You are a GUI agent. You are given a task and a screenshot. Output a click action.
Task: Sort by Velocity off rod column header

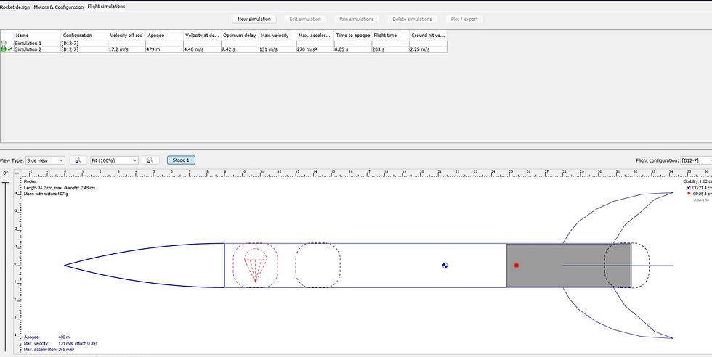(x=126, y=35)
